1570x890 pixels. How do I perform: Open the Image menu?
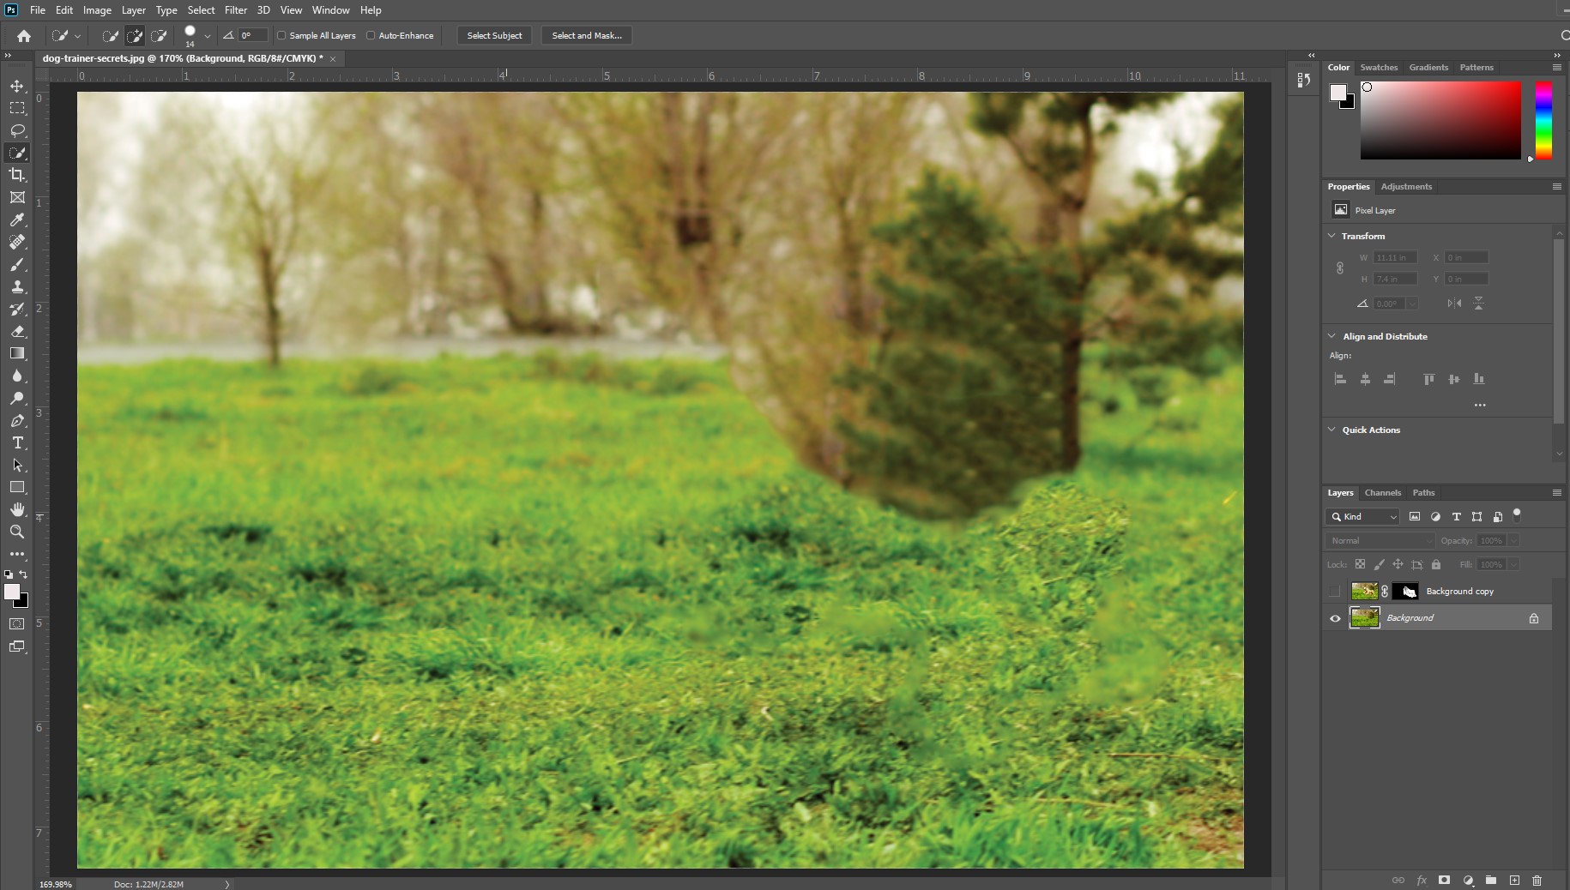point(97,10)
